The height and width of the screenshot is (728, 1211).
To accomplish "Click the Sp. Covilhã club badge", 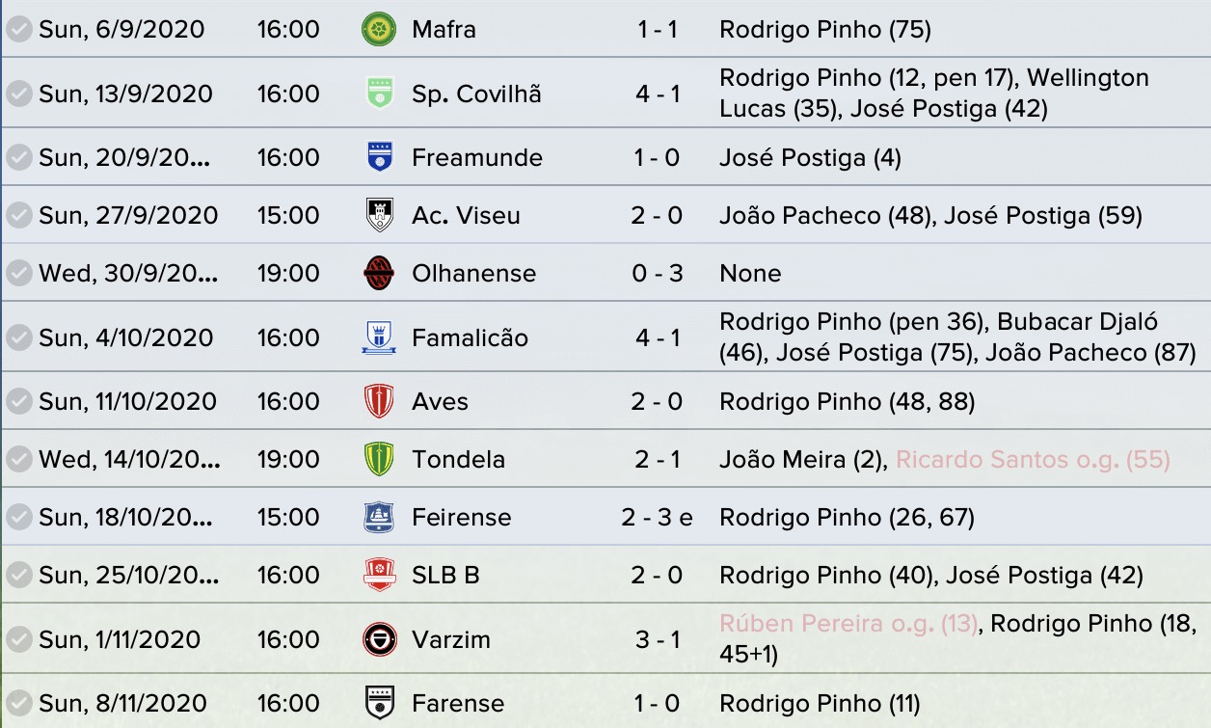I will click(x=379, y=94).
